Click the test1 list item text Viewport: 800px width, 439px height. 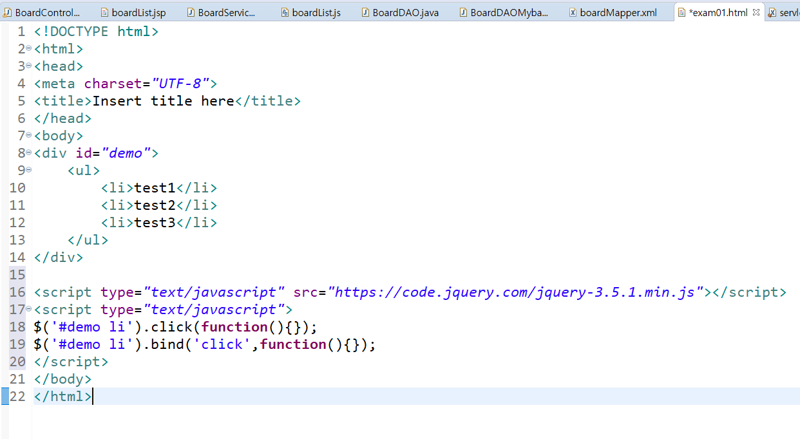coord(155,188)
